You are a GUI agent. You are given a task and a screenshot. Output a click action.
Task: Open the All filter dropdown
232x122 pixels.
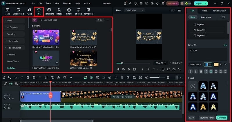[99, 20]
